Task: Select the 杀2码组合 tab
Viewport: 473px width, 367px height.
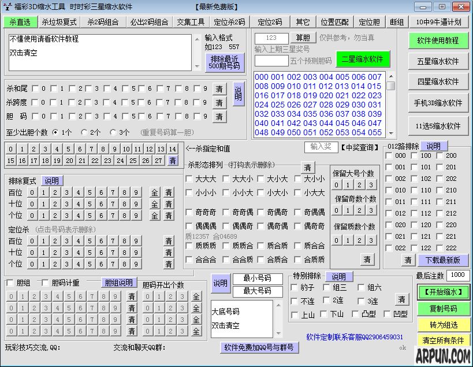Action: click(103, 22)
